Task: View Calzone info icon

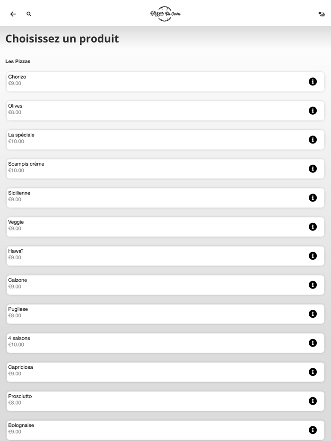Action: [313, 285]
